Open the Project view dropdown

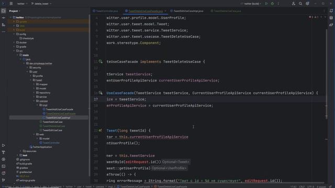click(15, 11)
